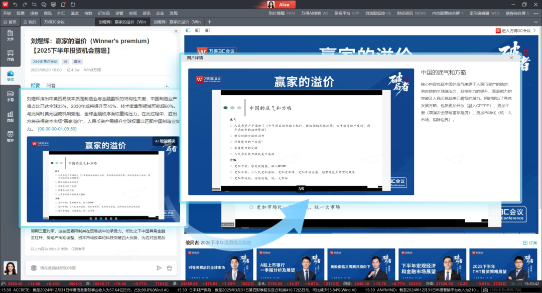The width and height of the screenshot is (542, 293).
Task: Open 进入万得3C会议 link
Action: coord(516,31)
